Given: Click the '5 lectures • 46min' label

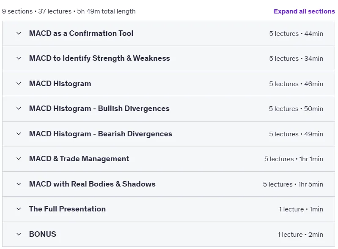Looking at the screenshot, I should (x=296, y=84).
